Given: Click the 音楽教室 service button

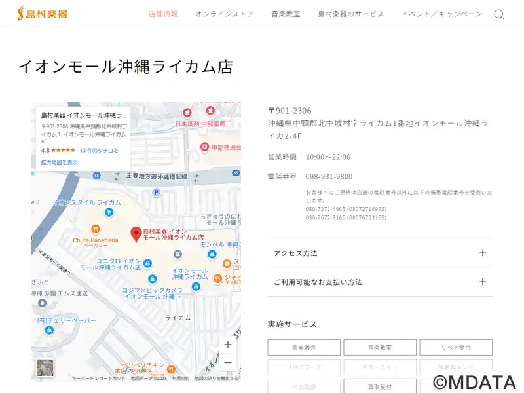Looking at the screenshot, I should tap(380, 348).
